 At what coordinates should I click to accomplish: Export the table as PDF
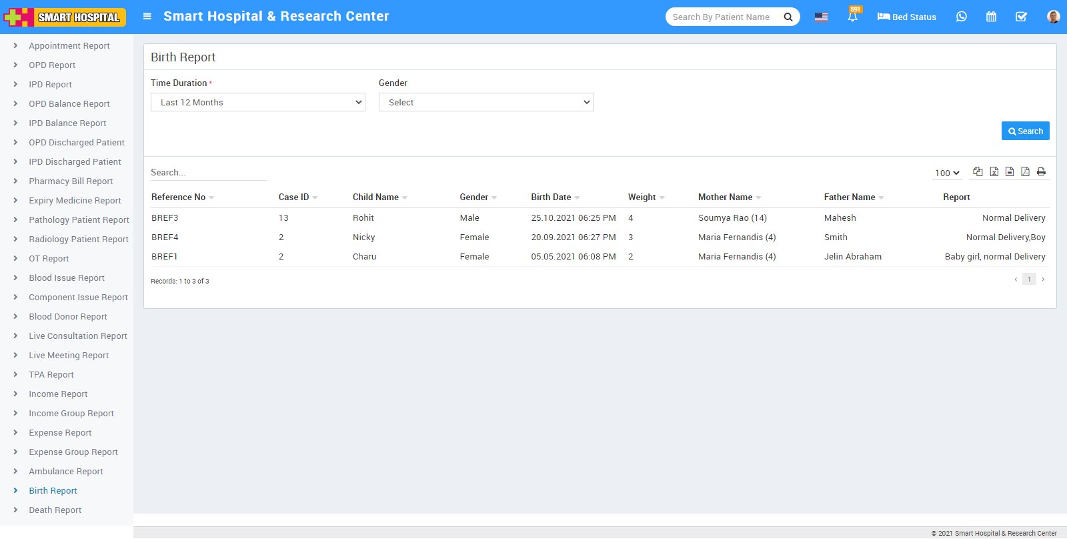coord(1025,171)
